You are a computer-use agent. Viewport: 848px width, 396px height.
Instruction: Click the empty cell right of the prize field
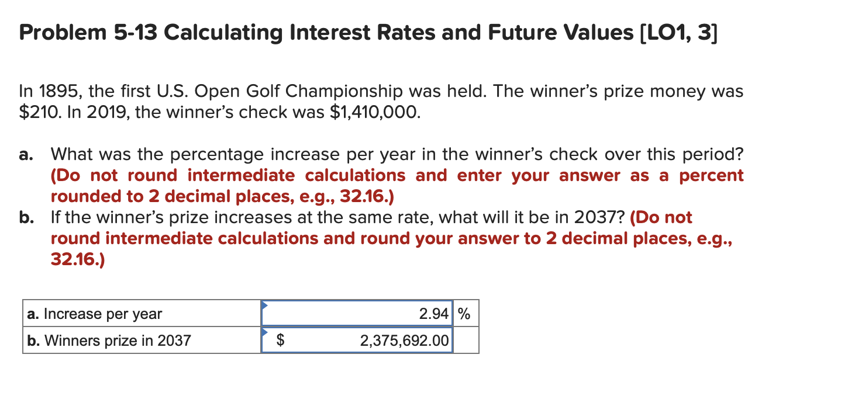[x=466, y=340]
